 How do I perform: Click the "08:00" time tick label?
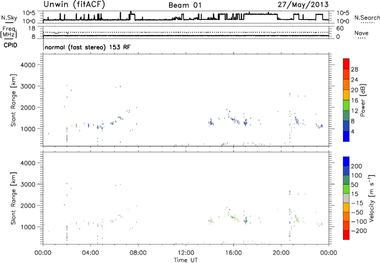point(138,253)
